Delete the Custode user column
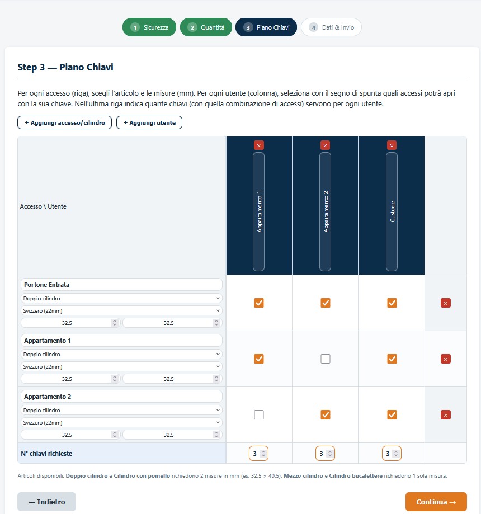Screen dimensions: 481x514 click(x=392, y=145)
